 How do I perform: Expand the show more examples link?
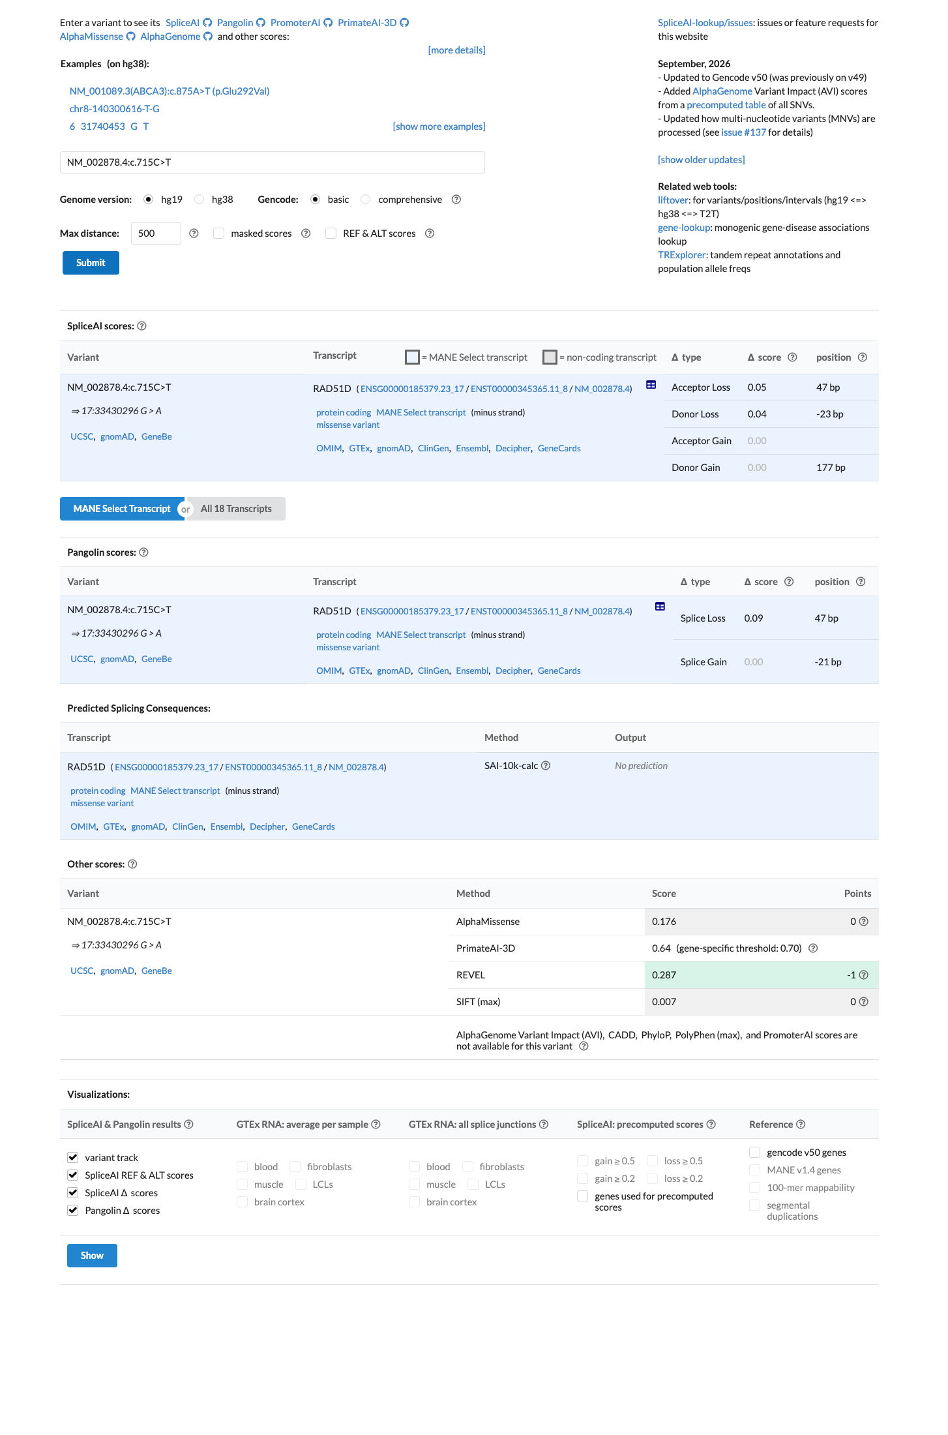439,127
